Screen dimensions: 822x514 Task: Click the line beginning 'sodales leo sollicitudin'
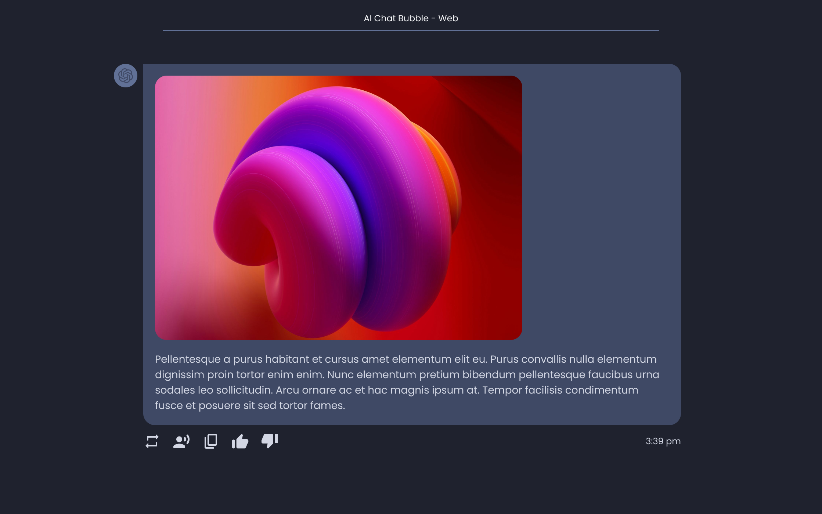397,390
